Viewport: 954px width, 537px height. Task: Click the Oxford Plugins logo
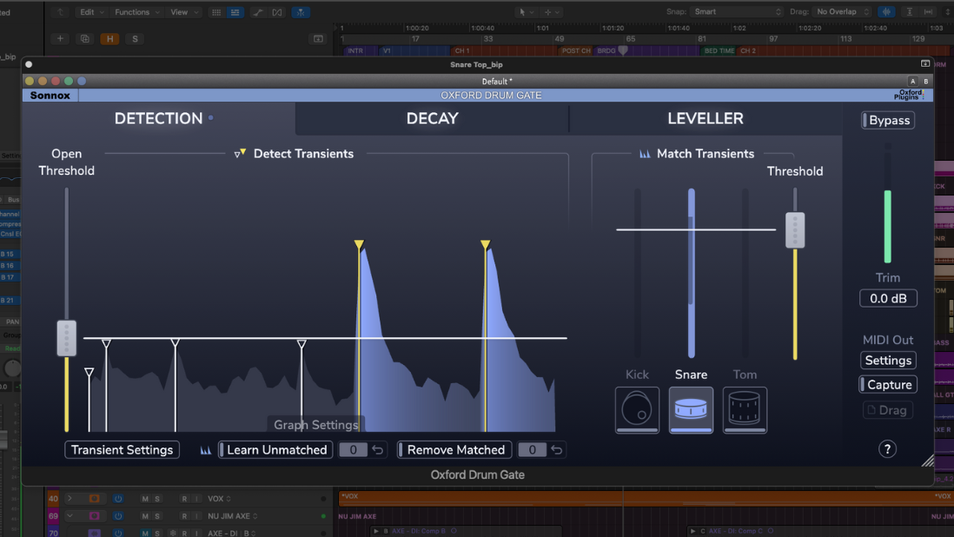coord(910,95)
